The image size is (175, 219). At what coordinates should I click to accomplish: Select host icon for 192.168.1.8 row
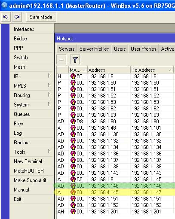(x=73, y=179)
